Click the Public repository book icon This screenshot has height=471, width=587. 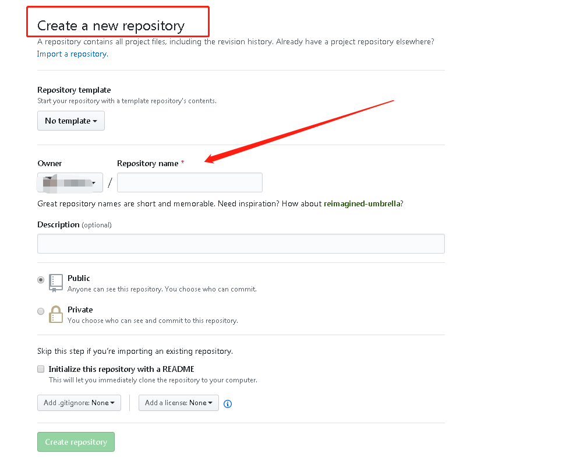pyautogui.click(x=56, y=283)
